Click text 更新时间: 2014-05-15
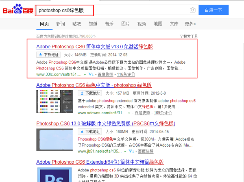Viewport: 244px width, 182px height. (150, 132)
